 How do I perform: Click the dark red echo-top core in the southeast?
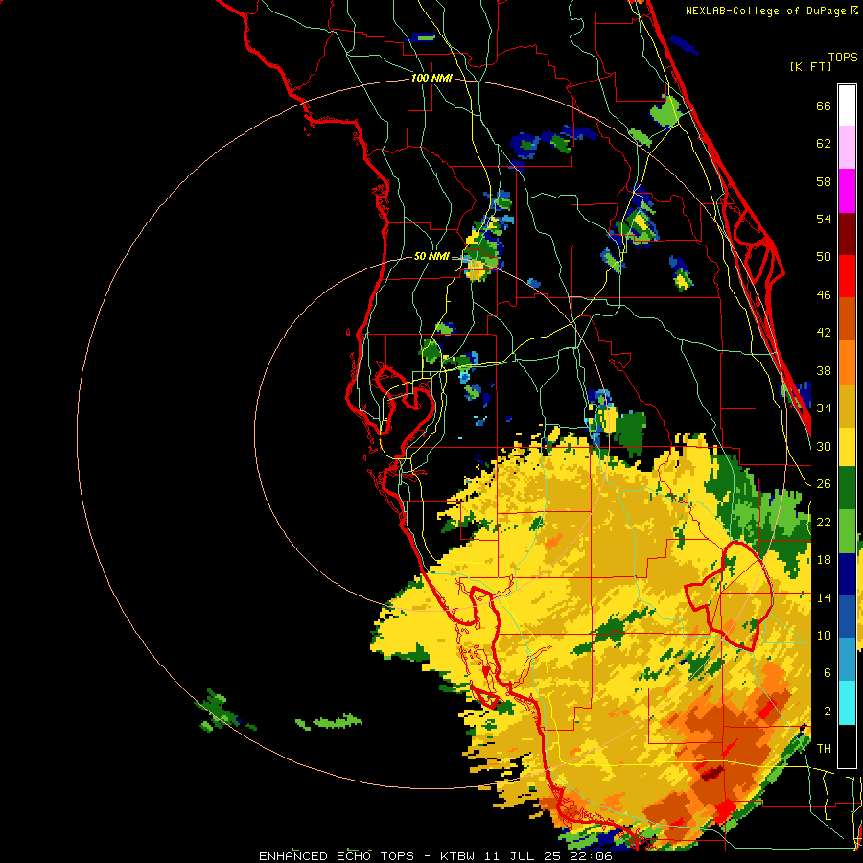pos(712,773)
